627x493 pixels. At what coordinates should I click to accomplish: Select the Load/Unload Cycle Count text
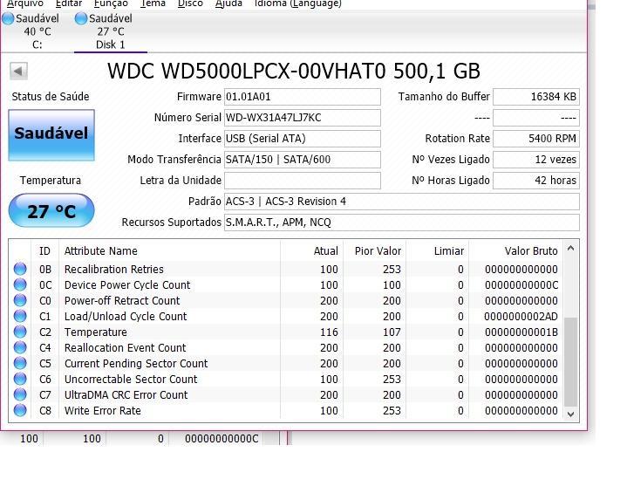[x=126, y=317]
